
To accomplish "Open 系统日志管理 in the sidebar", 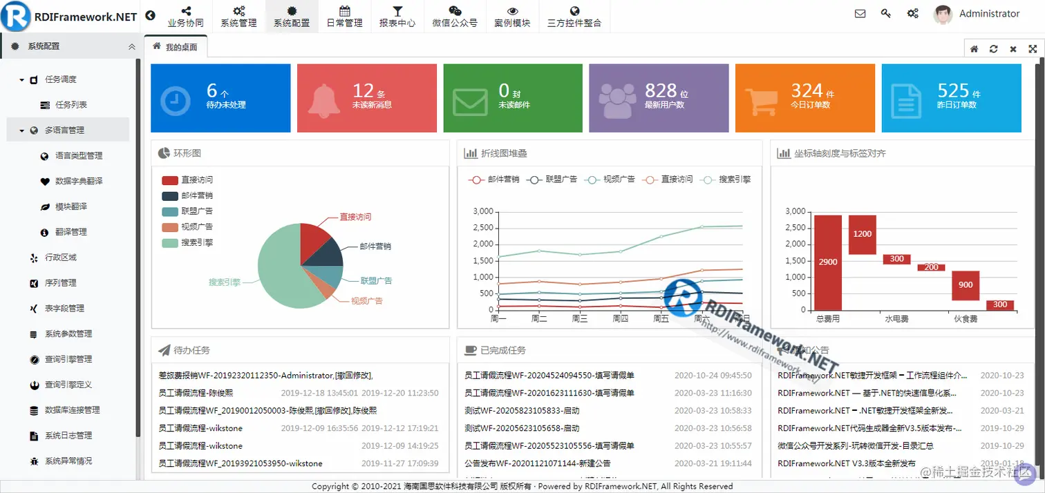I will 68,436.
